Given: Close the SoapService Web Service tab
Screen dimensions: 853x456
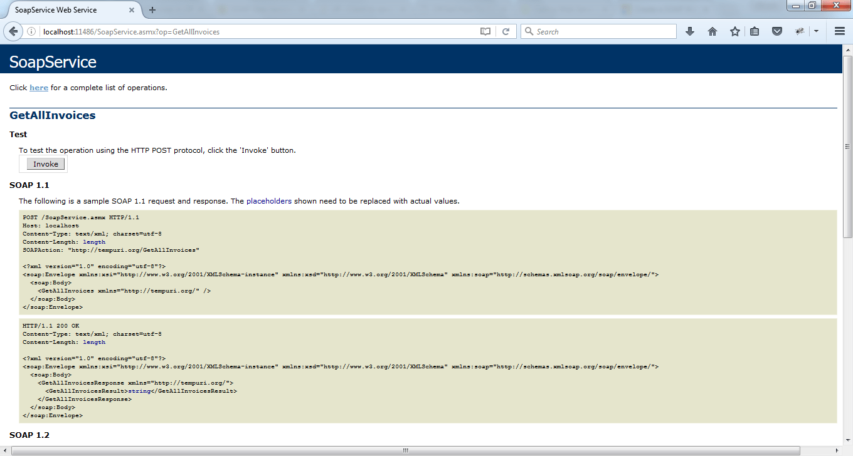Looking at the screenshot, I should pos(132,10).
